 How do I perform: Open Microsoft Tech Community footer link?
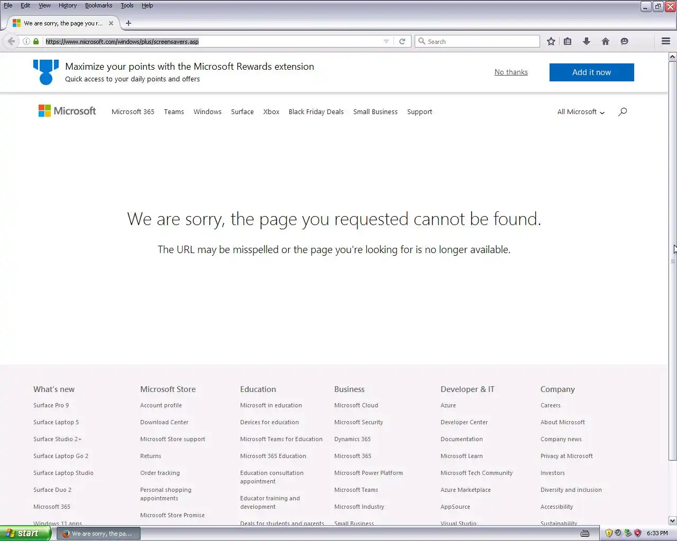click(x=477, y=473)
